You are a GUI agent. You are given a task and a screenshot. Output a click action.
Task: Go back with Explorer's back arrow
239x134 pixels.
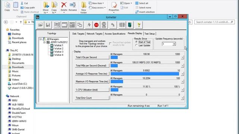pos(6,22)
